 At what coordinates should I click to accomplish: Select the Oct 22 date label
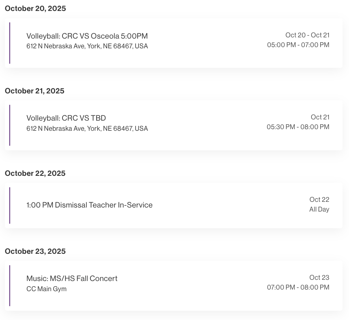pyautogui.click(x=319, y=200)
